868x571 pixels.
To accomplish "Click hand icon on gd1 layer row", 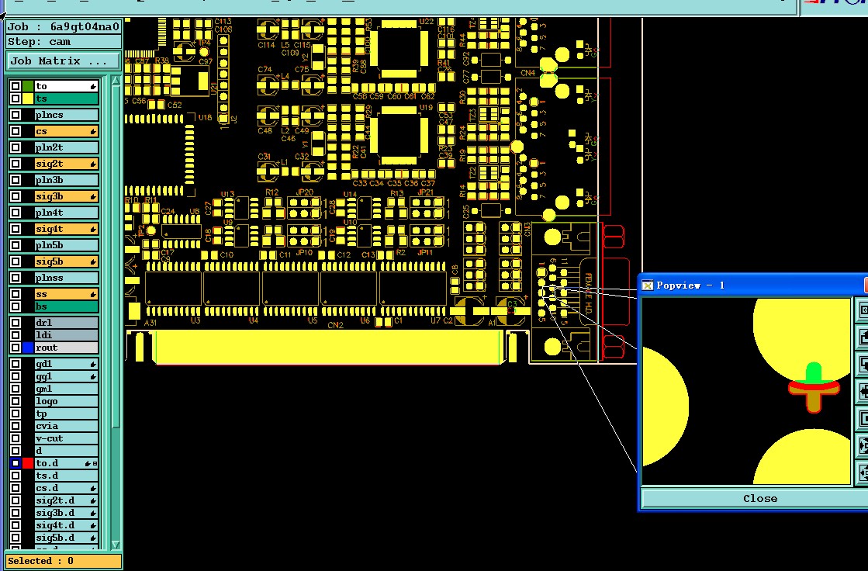I will [x=93, y=365].
